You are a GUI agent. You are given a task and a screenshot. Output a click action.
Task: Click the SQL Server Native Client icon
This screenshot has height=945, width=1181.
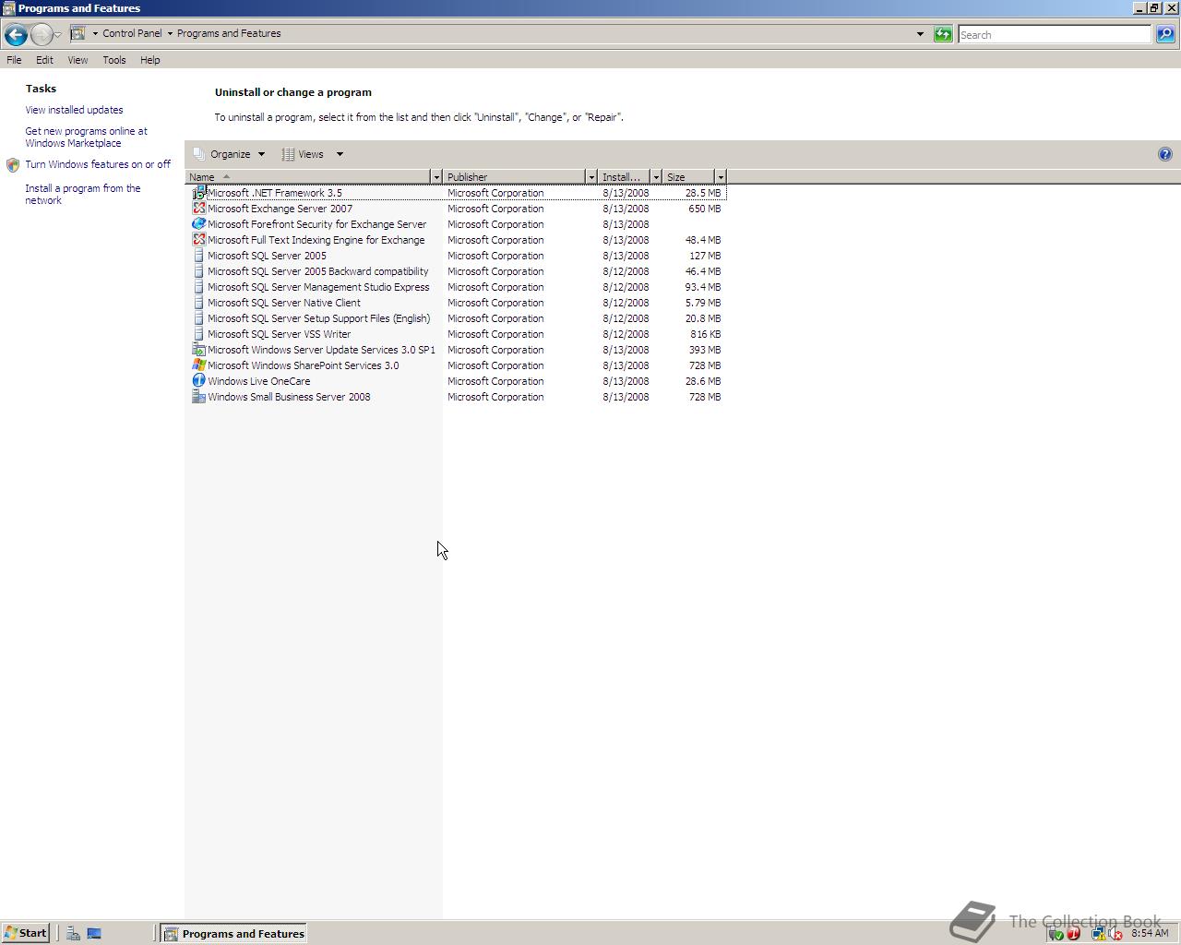click(198, 303)
